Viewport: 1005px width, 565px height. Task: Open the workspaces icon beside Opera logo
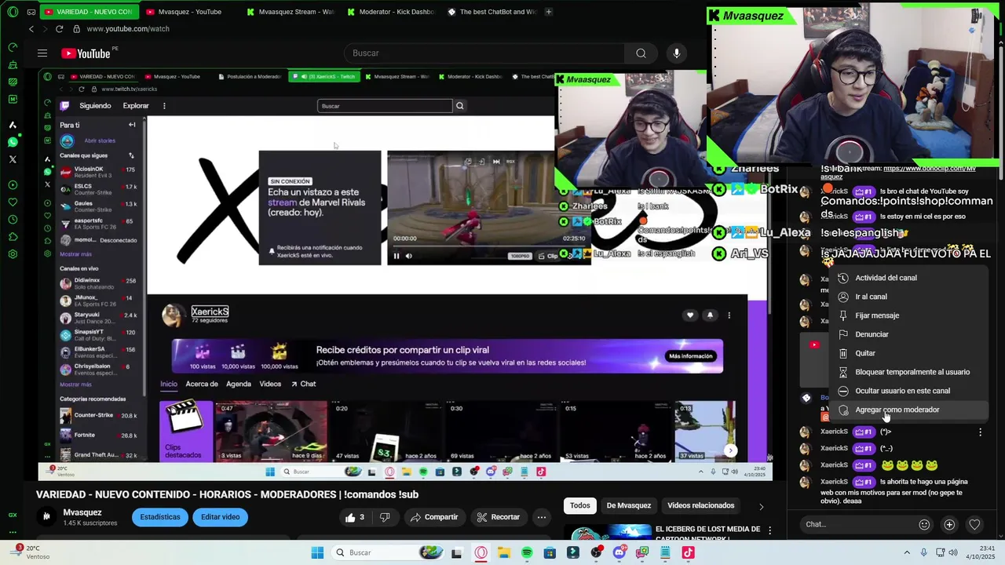point(31,12)
